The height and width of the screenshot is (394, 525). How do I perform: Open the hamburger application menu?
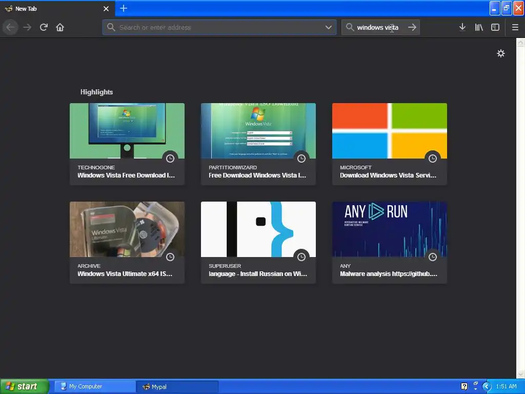point(515,27)
